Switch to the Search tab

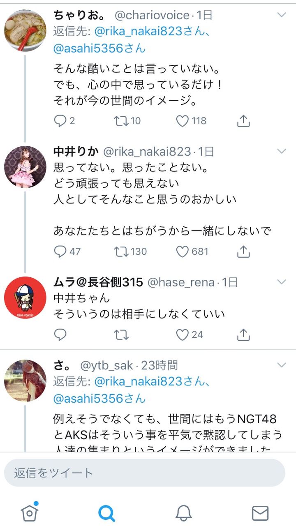point(106,513)
